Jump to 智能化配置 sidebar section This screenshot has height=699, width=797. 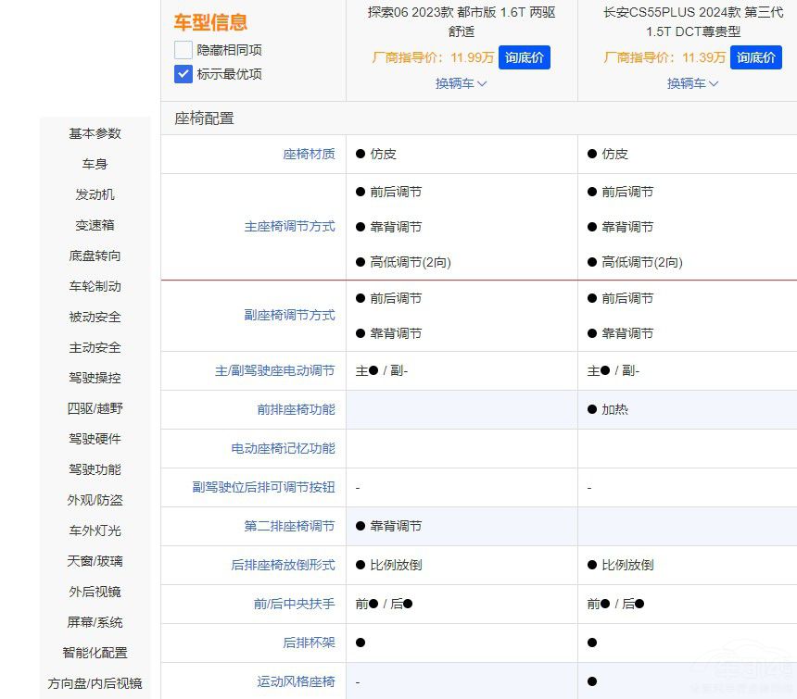click(95, 653)
